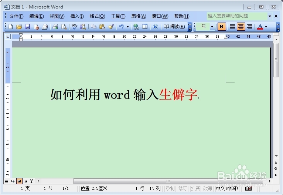The height and width of the screenshot is (195, 283).
Task: Open Print Preview magnifier icon
Action: point(64,27)
